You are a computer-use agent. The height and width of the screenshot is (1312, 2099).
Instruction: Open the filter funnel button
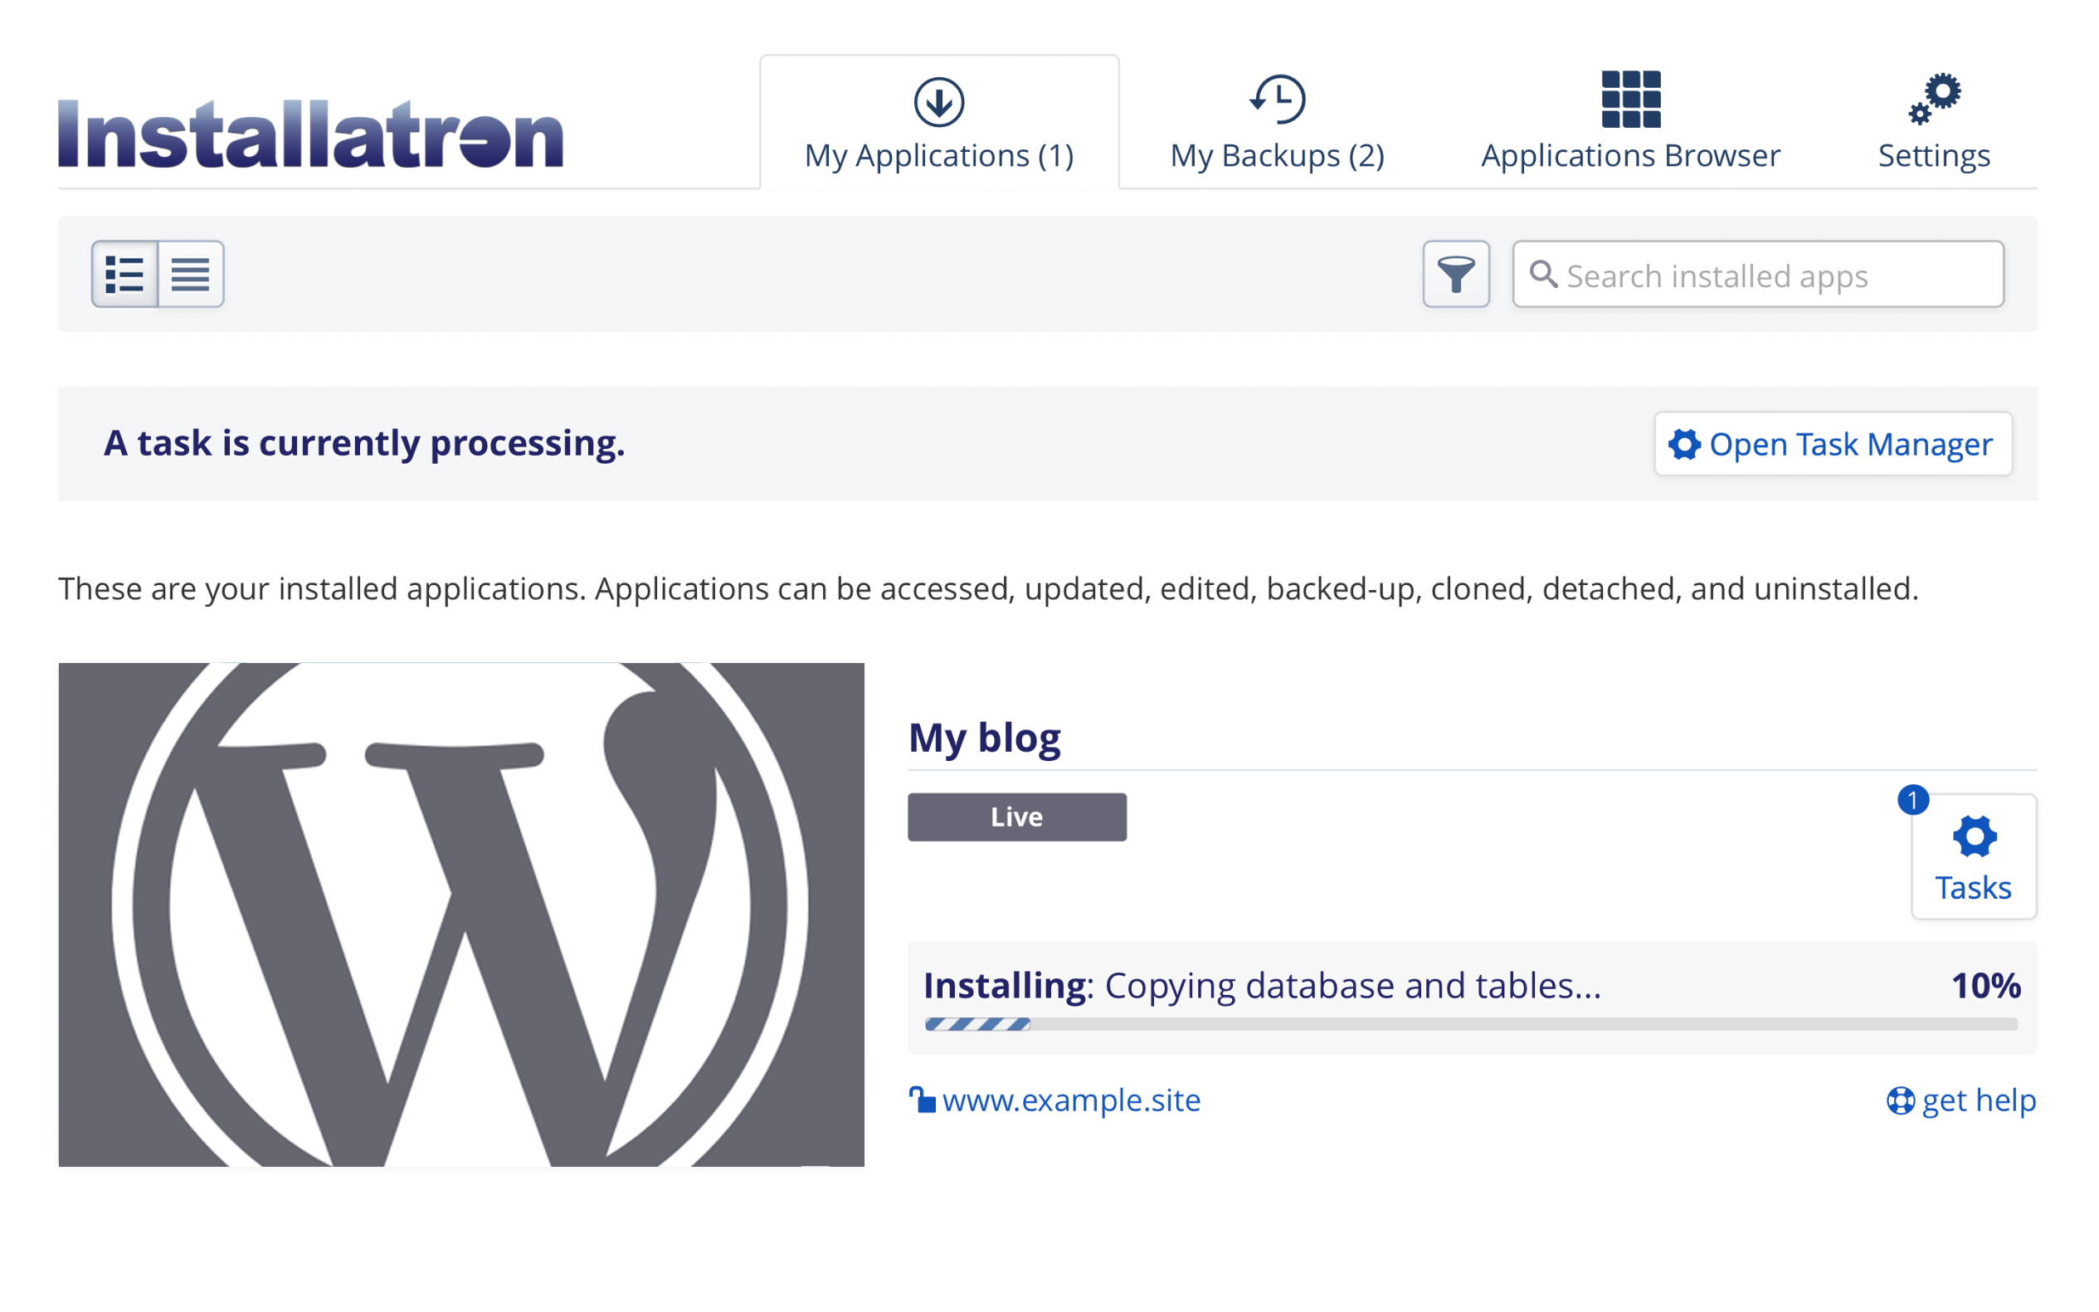(1456, 274)
